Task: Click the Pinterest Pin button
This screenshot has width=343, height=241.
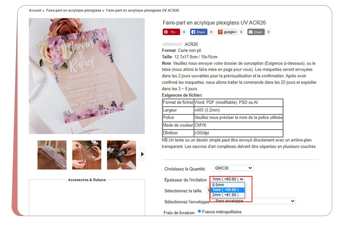Action: coord(171,32)
